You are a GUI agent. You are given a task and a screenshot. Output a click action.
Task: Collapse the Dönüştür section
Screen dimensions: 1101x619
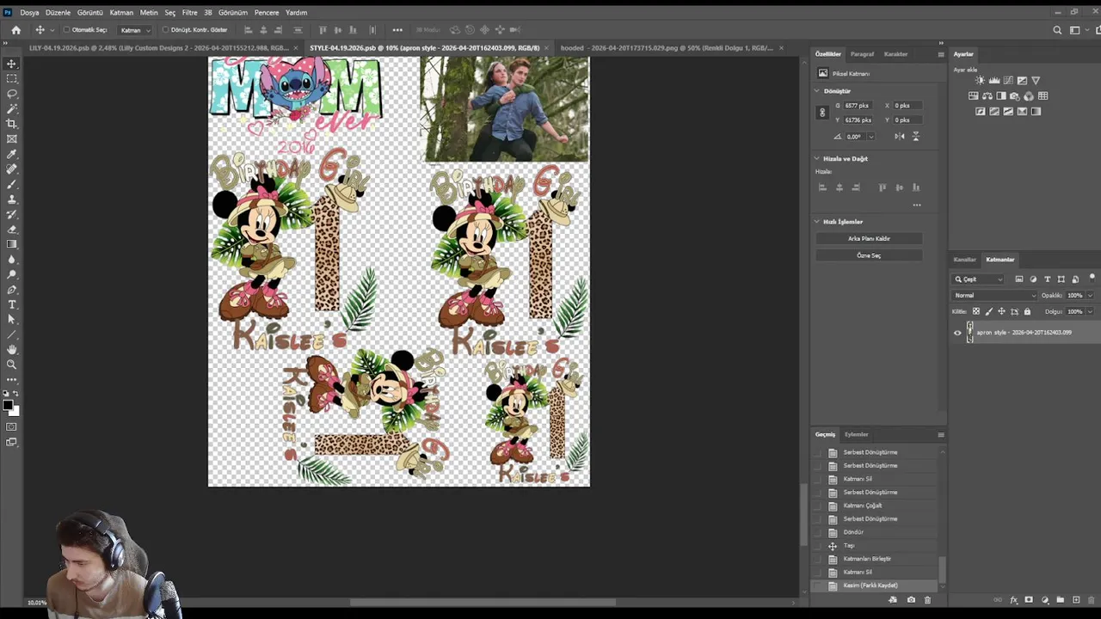[817, 91]
